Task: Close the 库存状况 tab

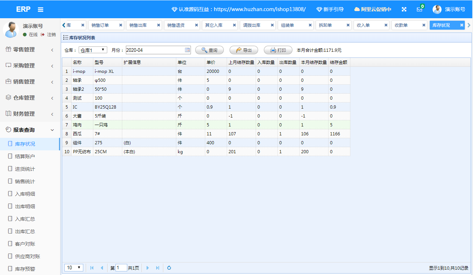Action: 462,25
